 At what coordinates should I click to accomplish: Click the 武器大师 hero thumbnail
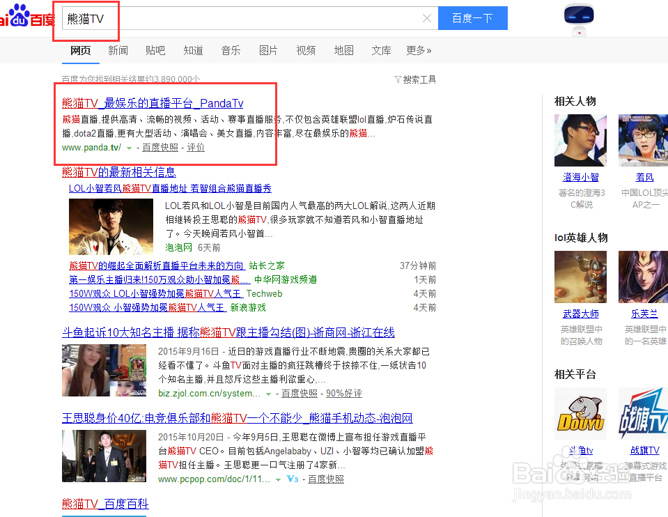[580, 277]
